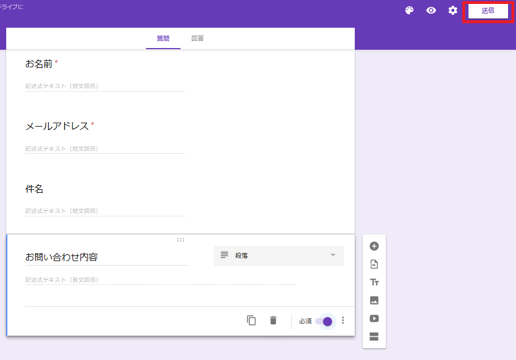This screenshot has height=360, width=516.
Task: Click the ドライブに link at top left
Action: [x=12, y=7]
